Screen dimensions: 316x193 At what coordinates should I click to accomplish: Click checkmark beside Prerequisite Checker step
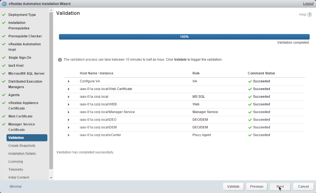click(4, 36)
